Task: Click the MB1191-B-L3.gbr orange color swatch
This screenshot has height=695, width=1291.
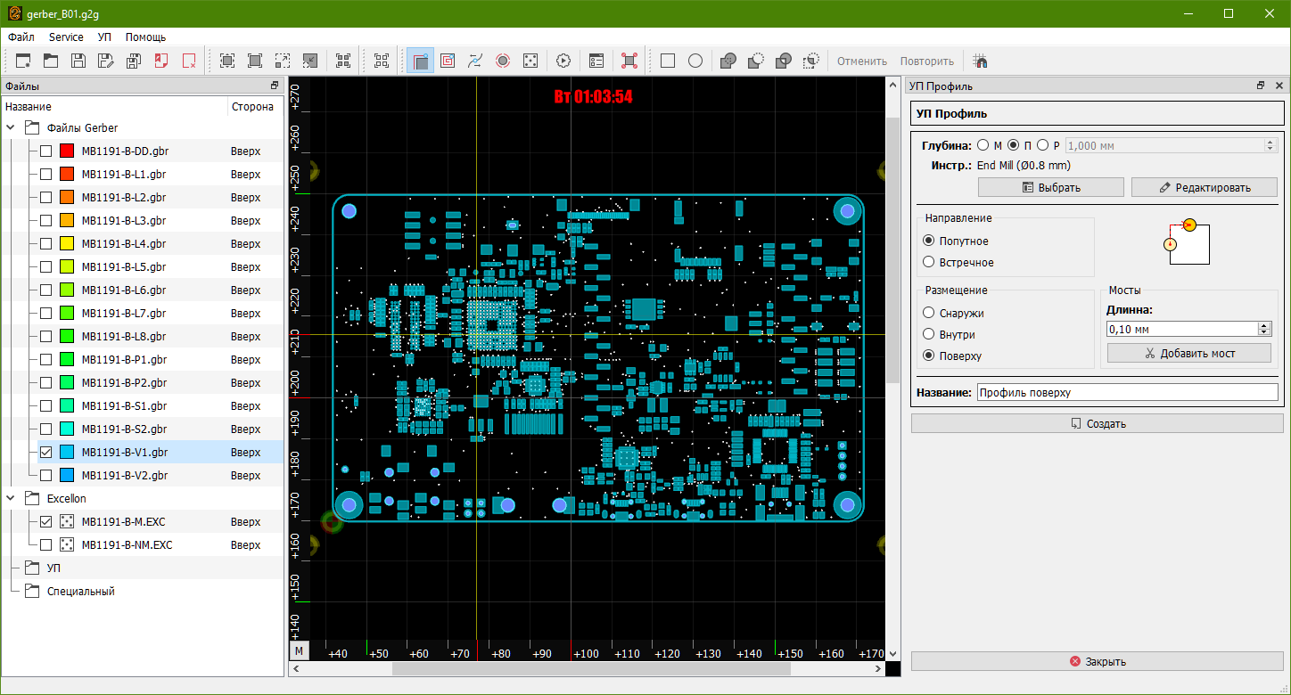Action: click(66, 221)
